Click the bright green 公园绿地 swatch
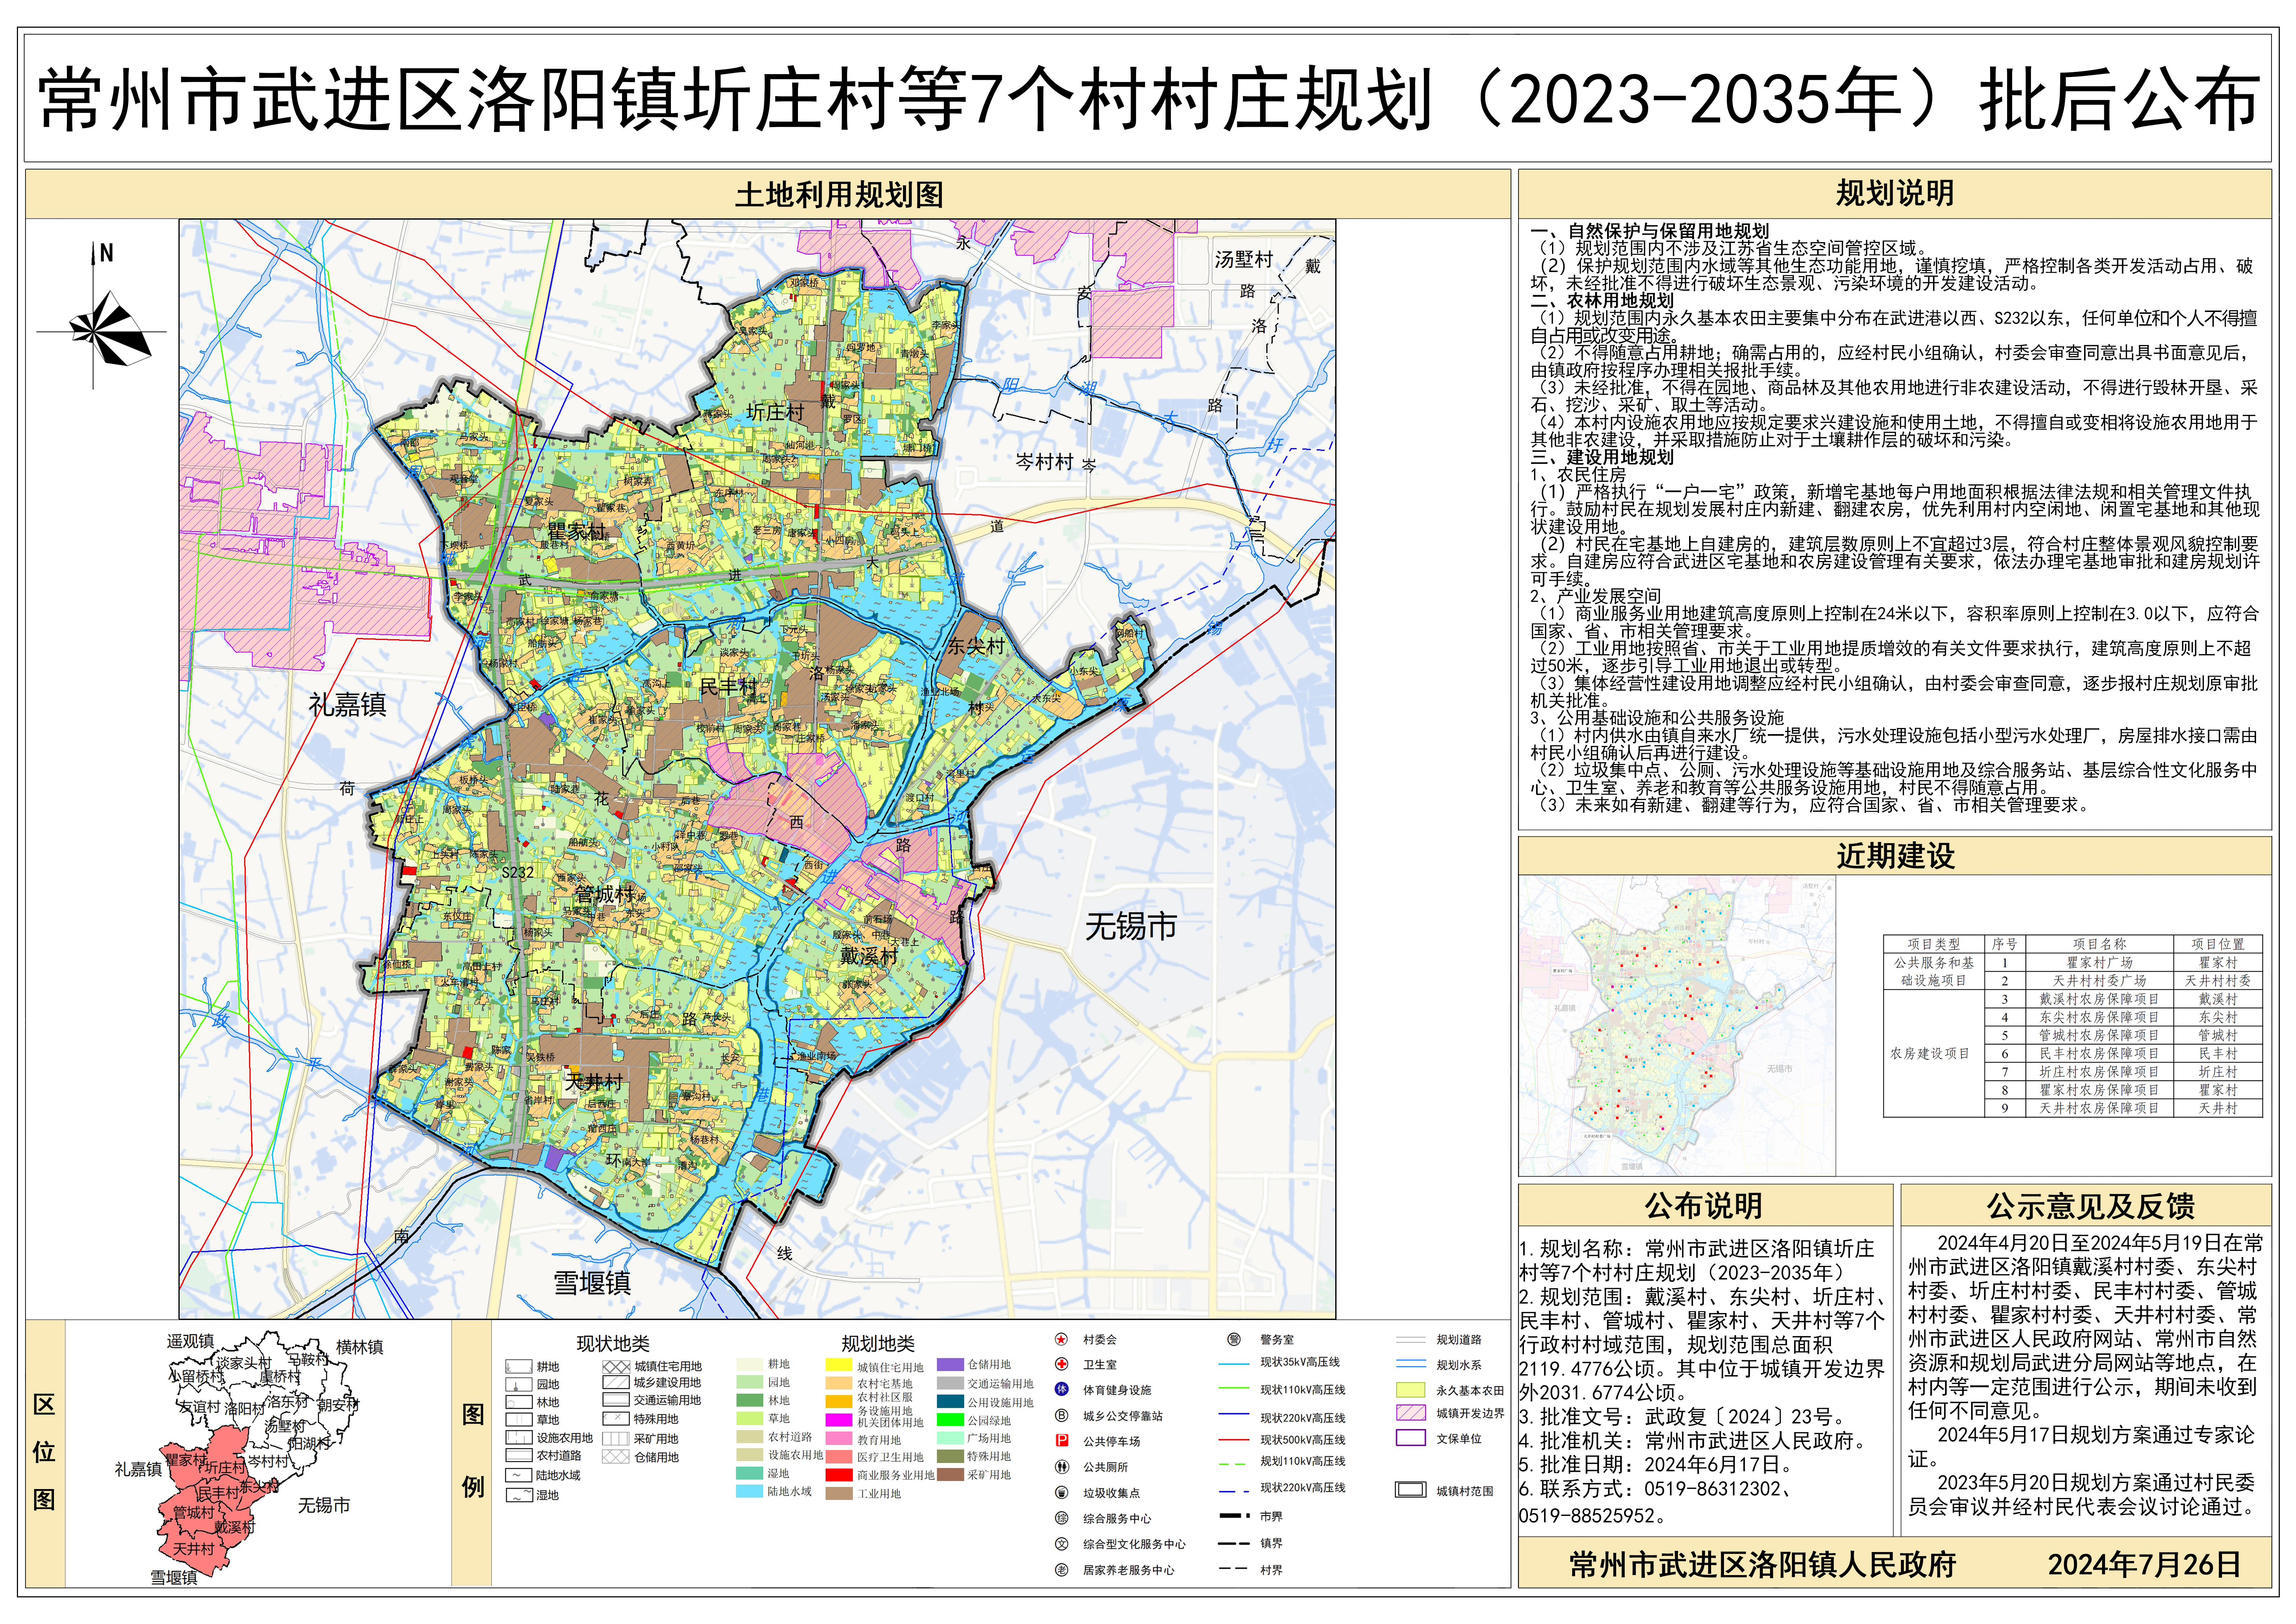2296x1624 pixels. coord(950,1420)
